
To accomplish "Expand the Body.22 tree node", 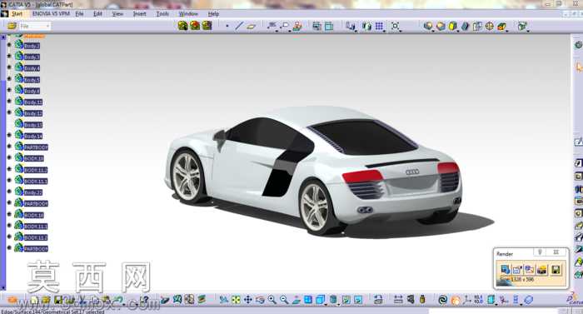I will tap(9, 192).
